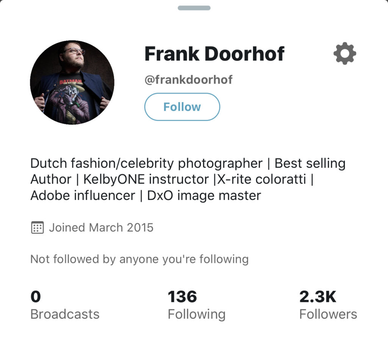Click the Following label
This screenshot has width=388, height=339.
(197, 314)
